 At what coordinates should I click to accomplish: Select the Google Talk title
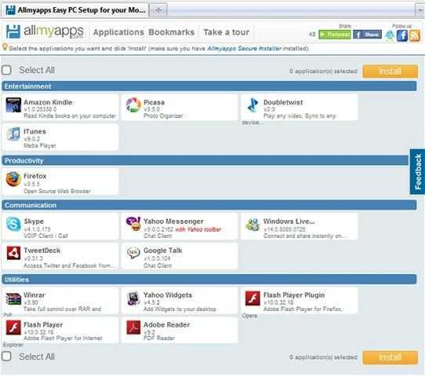[162, 251]
